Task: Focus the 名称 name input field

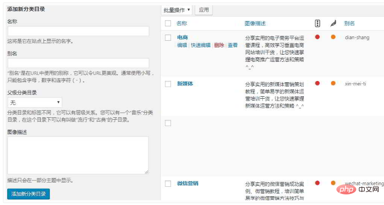Action: (78, 31)
